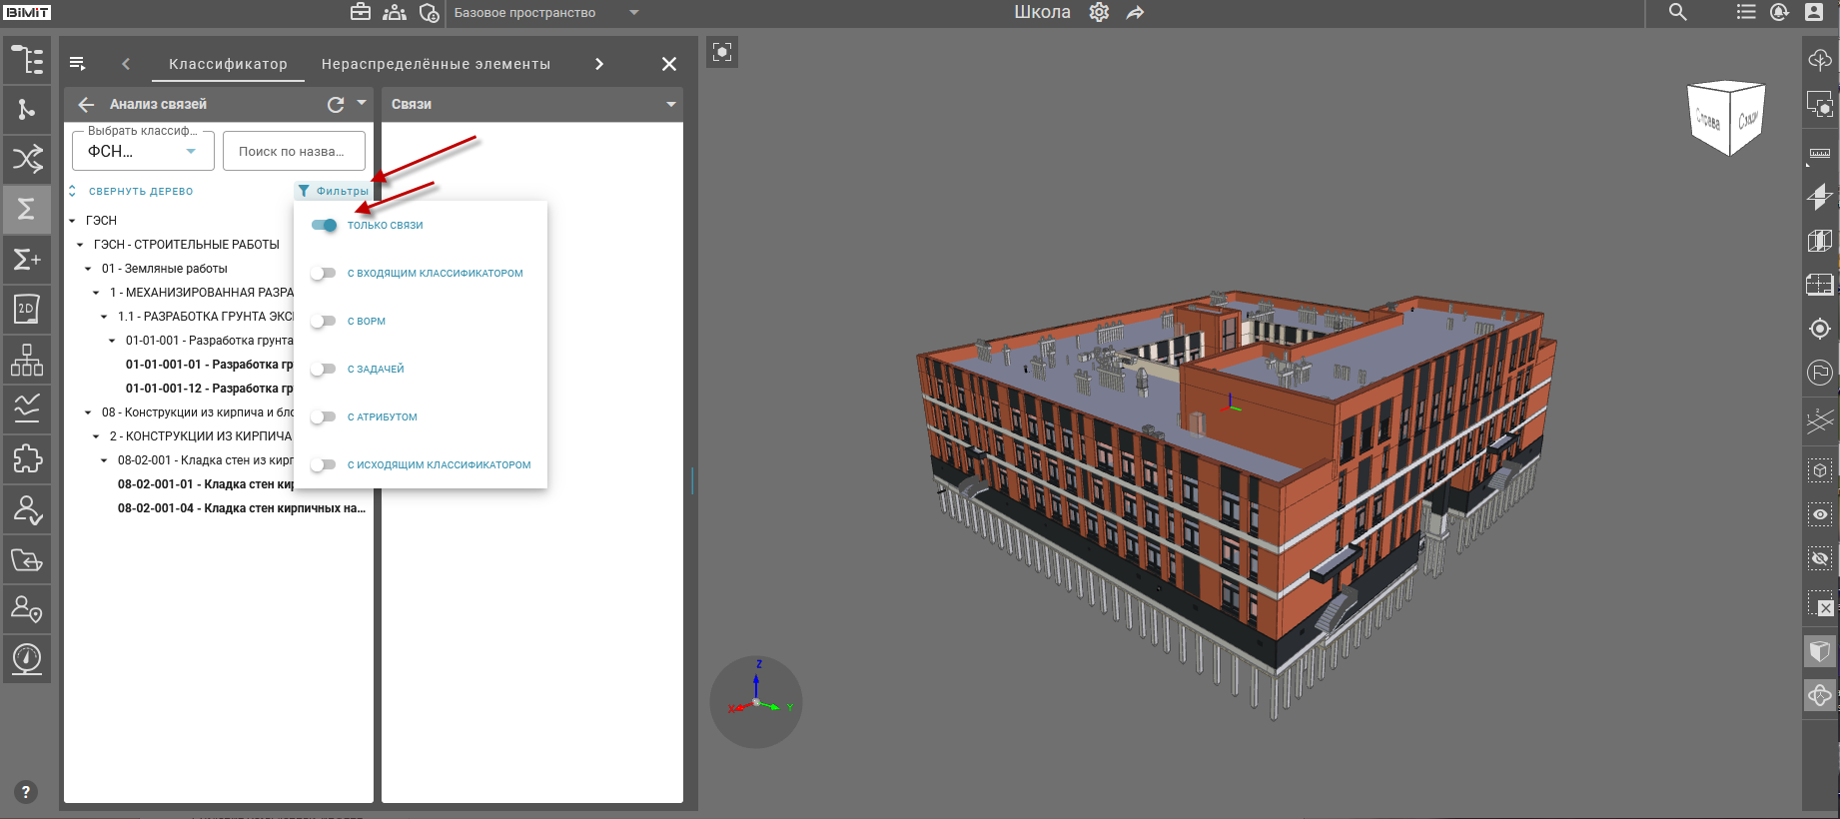Click the Поиск по названию search field
1840x819 pixels.
click(294, 152)
